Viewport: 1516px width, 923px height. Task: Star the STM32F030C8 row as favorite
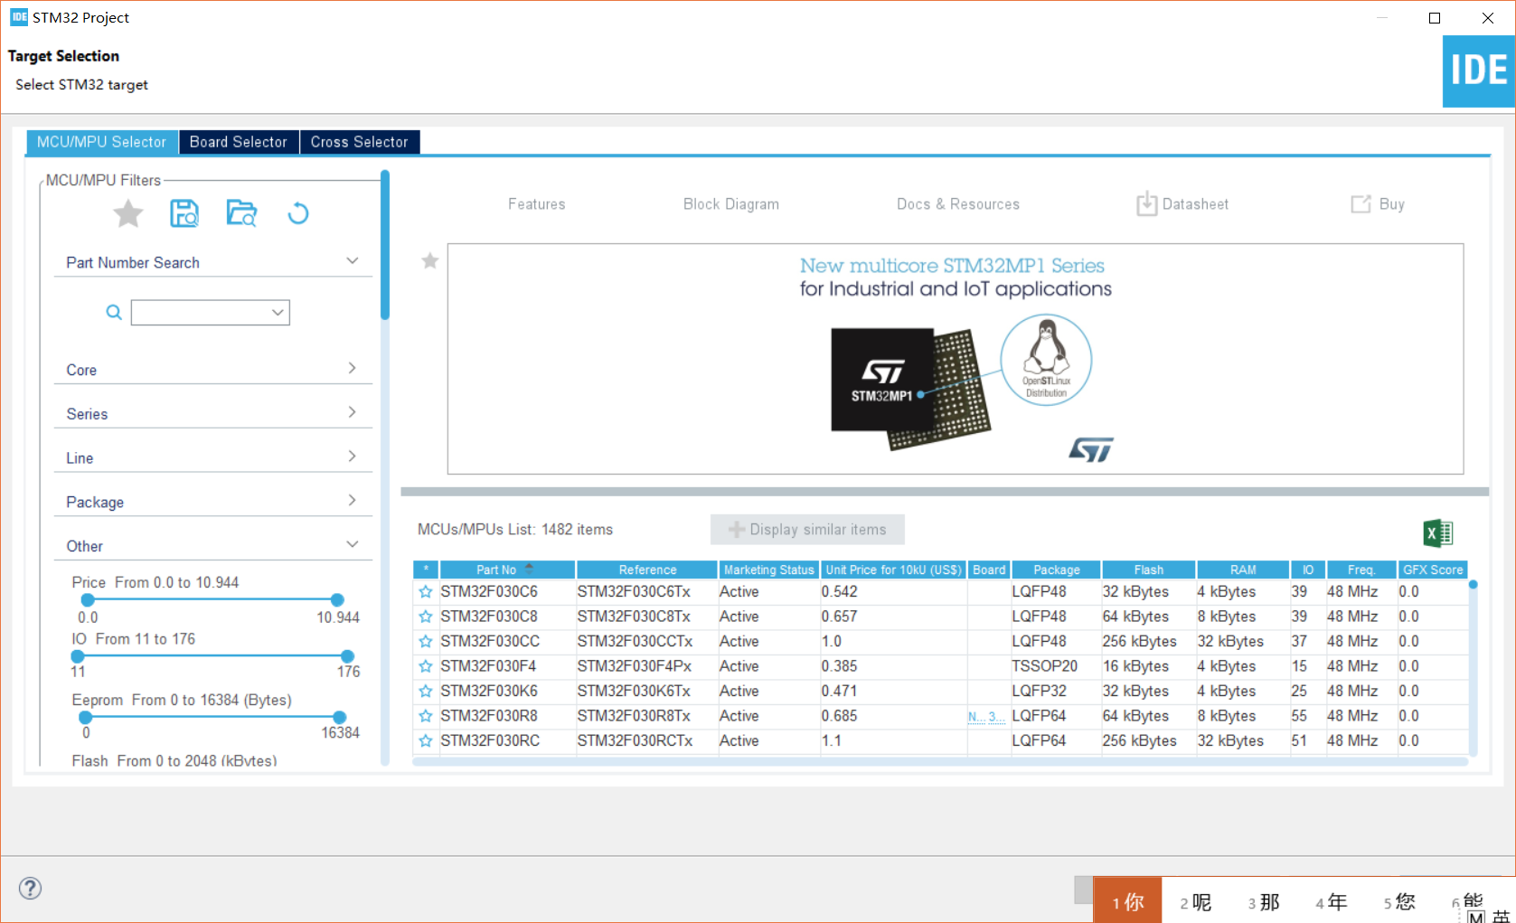click(x=426, y=617)
